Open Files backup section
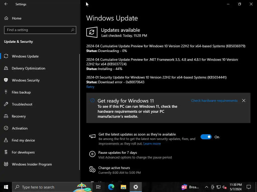This screenshot has height=192, width=257. point(21,92)
